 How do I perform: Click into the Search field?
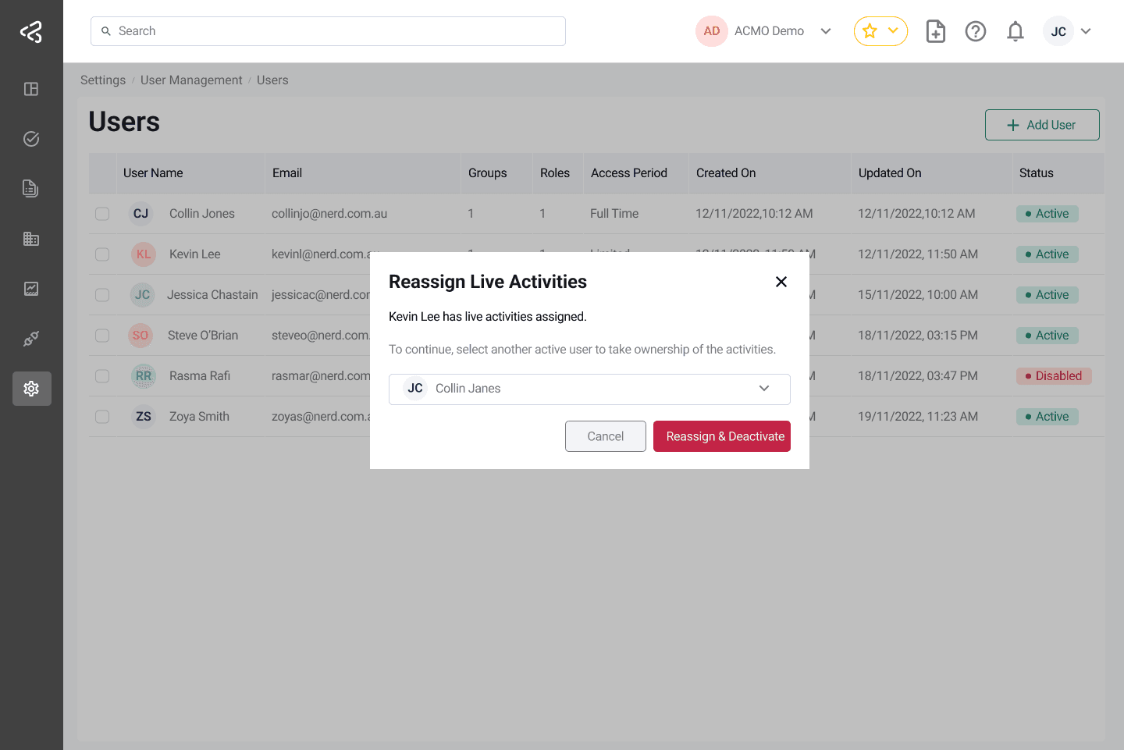(328, 31)
